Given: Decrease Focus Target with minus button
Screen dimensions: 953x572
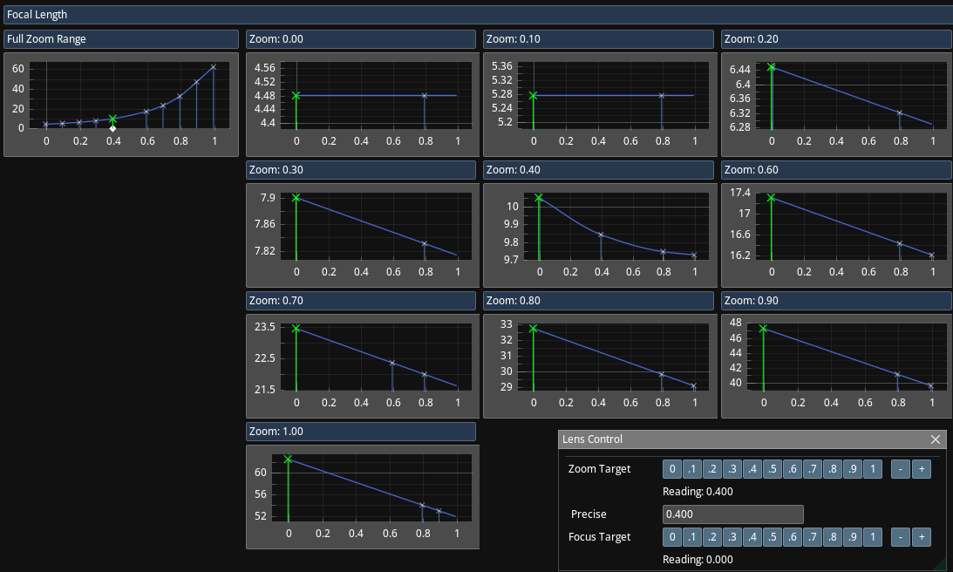Looking at the screenshot, I should [900, 537].
